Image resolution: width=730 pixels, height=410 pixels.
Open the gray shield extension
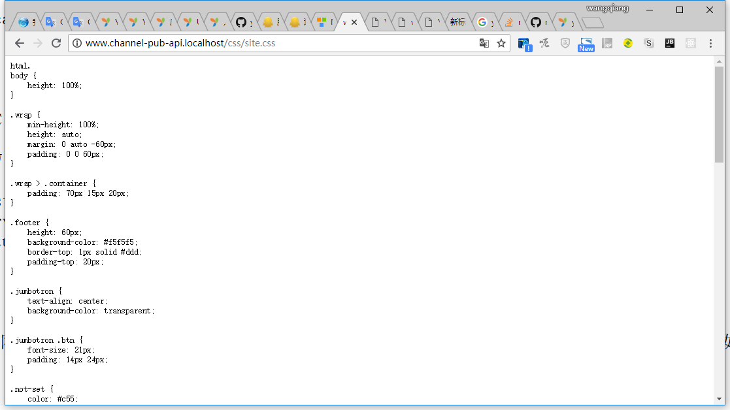[x=565, y=43]
